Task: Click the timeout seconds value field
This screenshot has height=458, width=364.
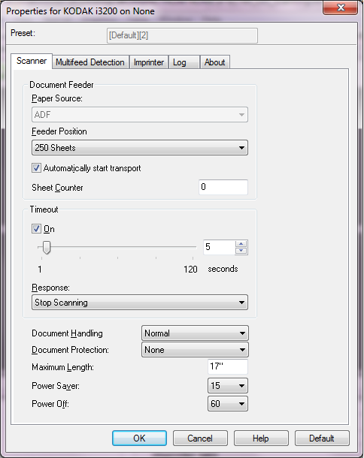Action: point(219,247)
